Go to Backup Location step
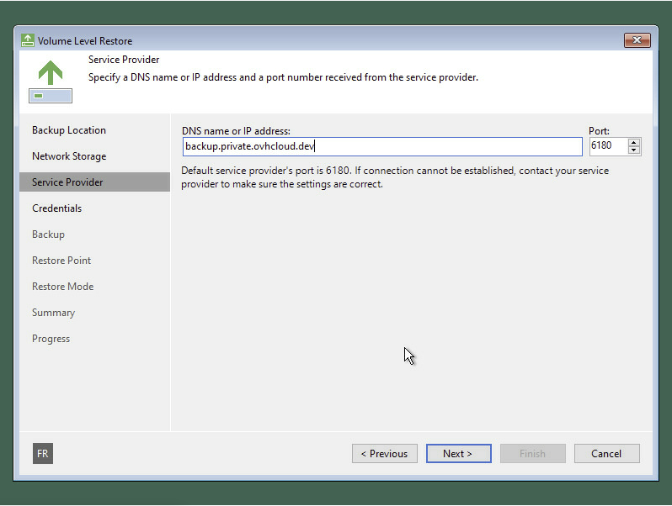The height and width of the screenshot is (506, 672). (x=69, y=130)
